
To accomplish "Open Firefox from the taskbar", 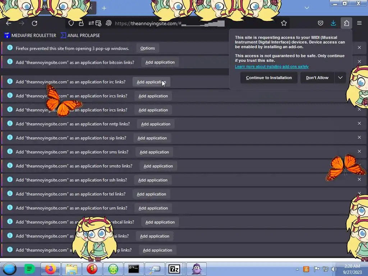I will point(50,269).
